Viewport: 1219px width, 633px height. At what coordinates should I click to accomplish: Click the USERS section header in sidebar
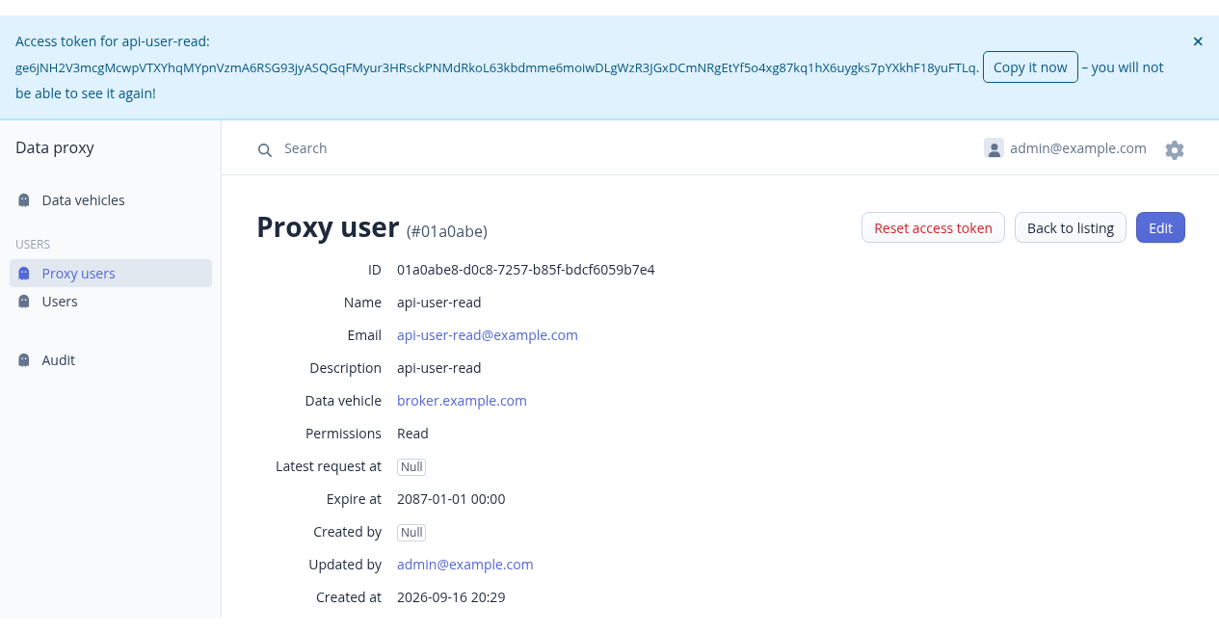33,245
